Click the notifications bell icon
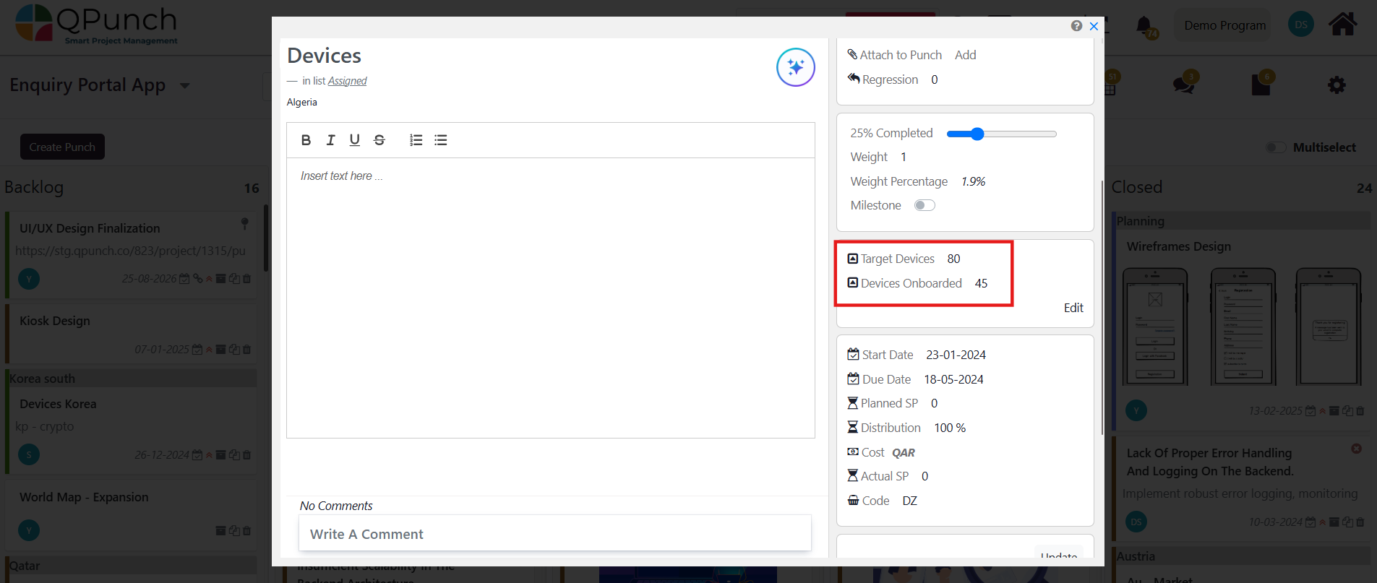Screen dimensions: 1377x583 (1144, 26)
